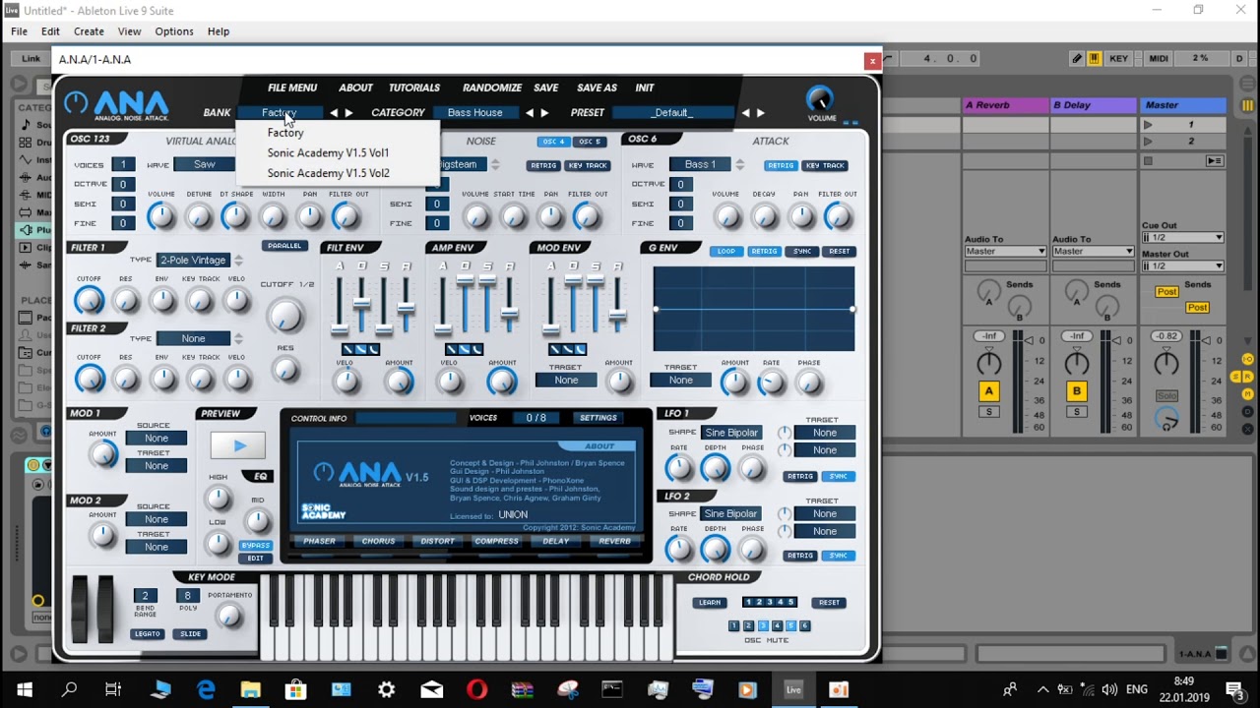This screenshot has width=1260, height=708.
Task: Open Cue Out 1/2 dropdown
Action: click(x=1182, y=238)
